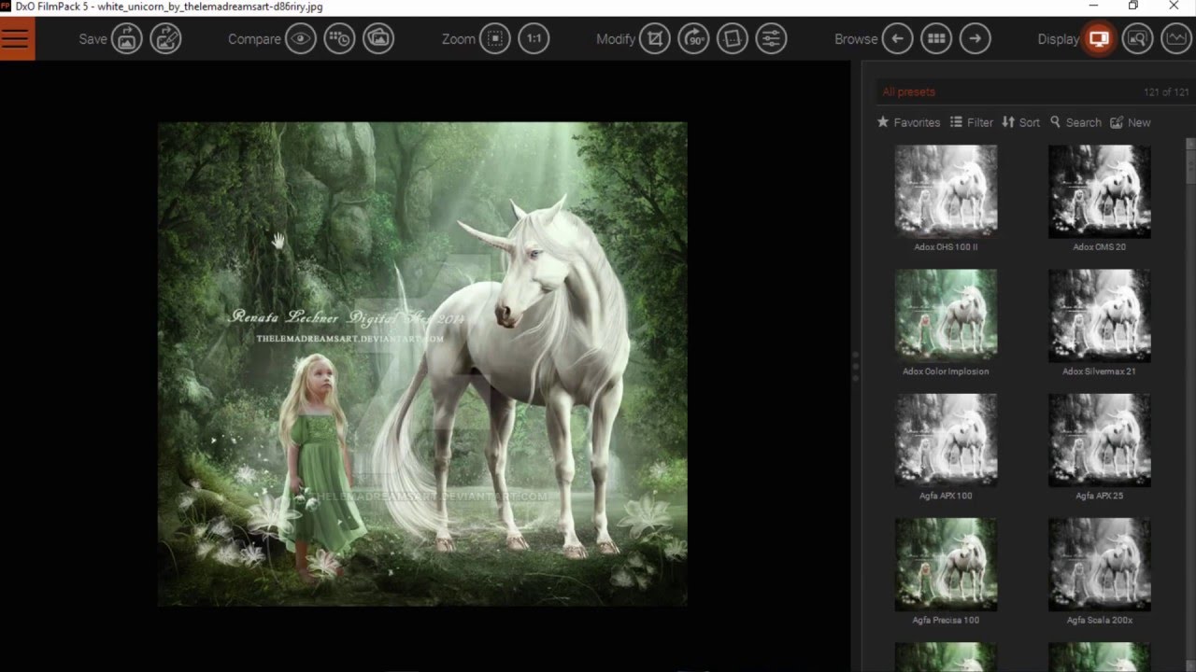
Task: Apply the Agfa Precisa 100 preset
Action: click(946, 570)
